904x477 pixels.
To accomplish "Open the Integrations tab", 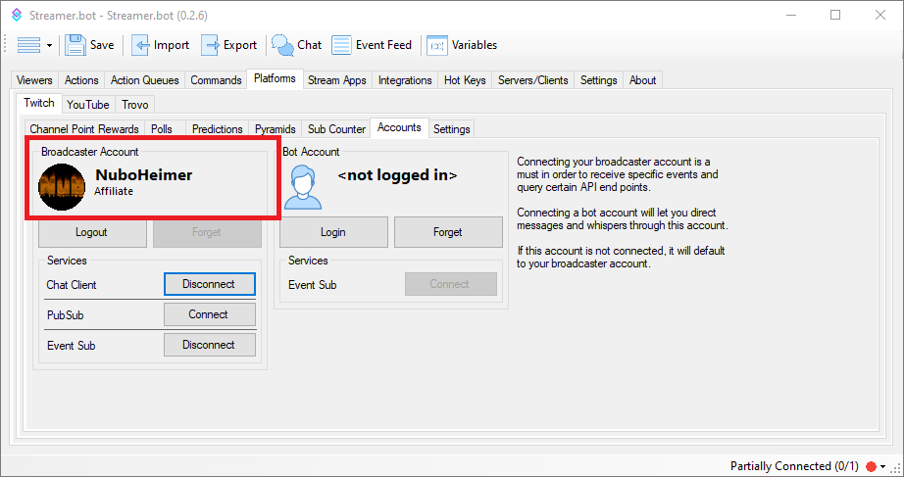I will (x=405, y=80).
